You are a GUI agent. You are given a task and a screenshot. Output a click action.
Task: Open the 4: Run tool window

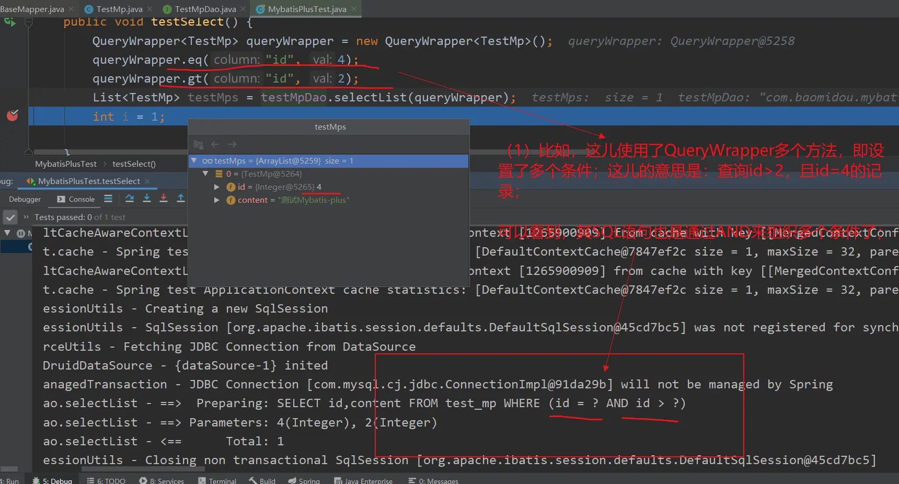click(x=9, y=480)
